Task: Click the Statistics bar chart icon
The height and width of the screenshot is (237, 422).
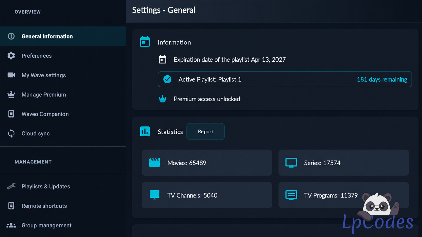Action: (145, 131)
